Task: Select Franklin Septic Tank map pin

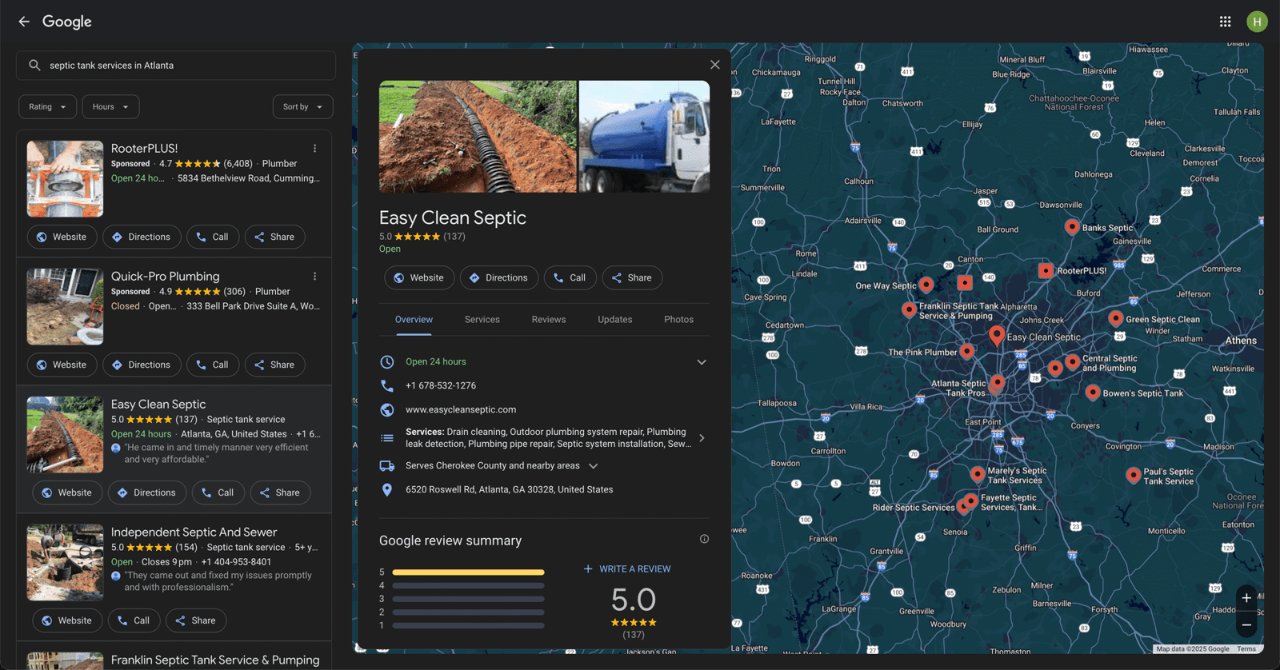Action: pos(909,309)
